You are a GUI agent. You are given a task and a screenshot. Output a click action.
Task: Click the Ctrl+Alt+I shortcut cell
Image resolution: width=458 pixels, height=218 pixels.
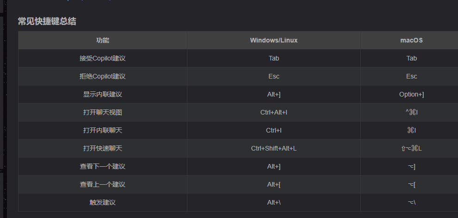click(274, 112)
